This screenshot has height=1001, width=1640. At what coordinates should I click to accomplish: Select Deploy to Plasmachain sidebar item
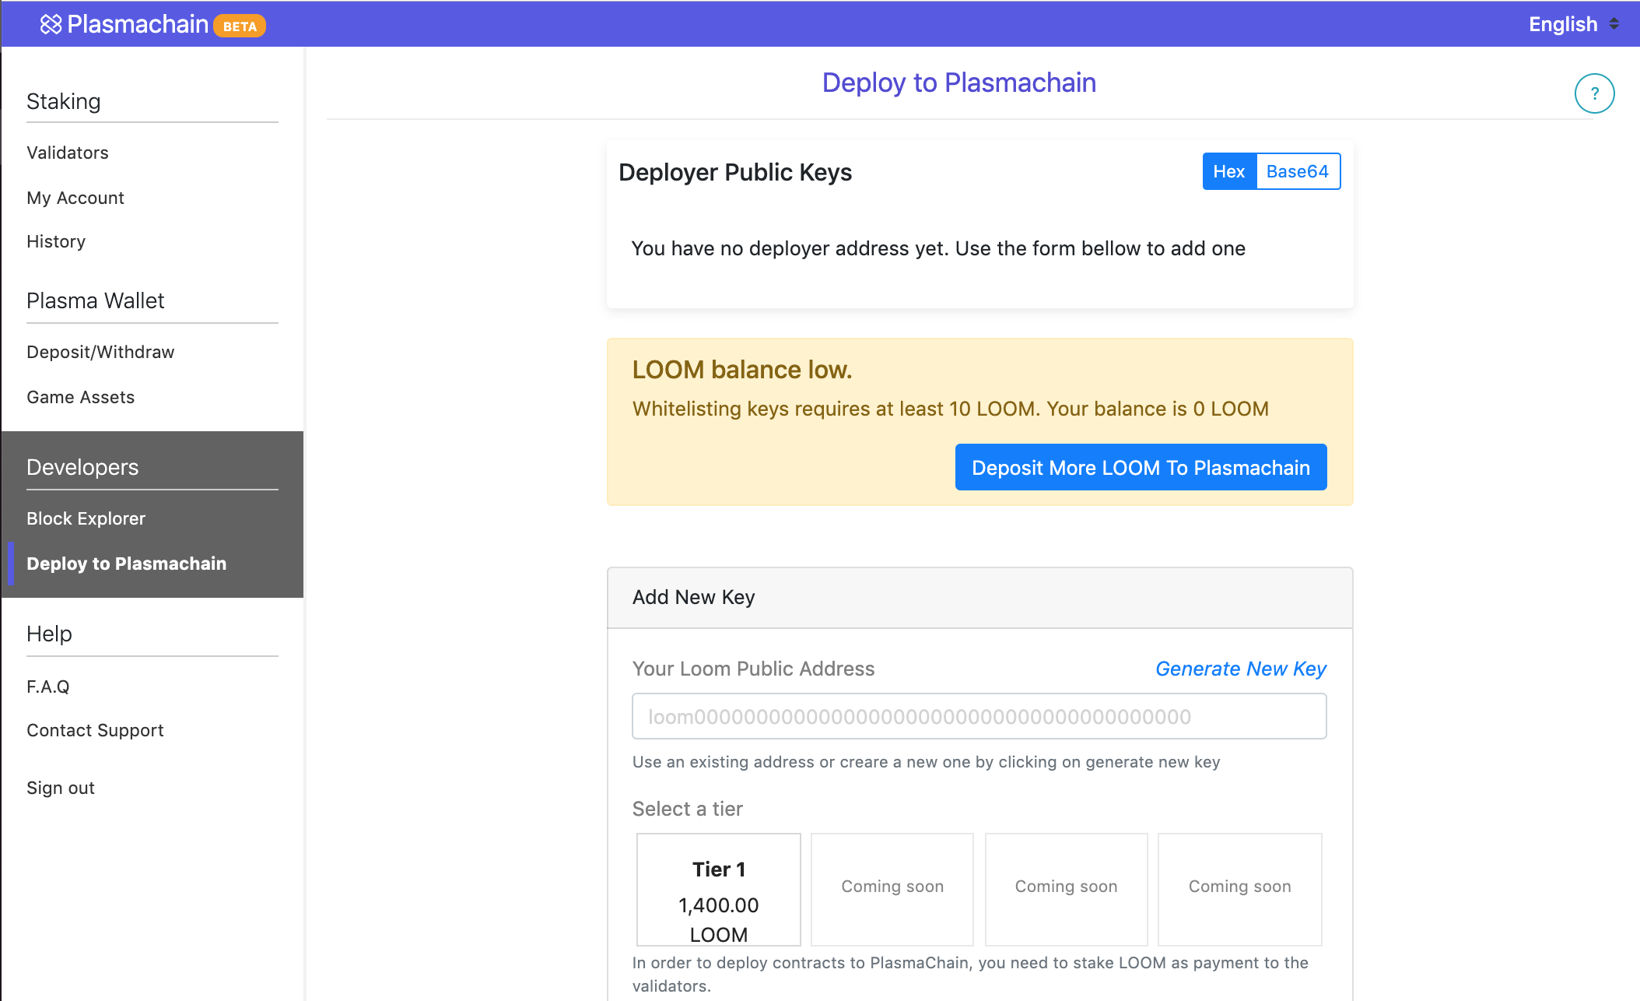coord(127,564)
